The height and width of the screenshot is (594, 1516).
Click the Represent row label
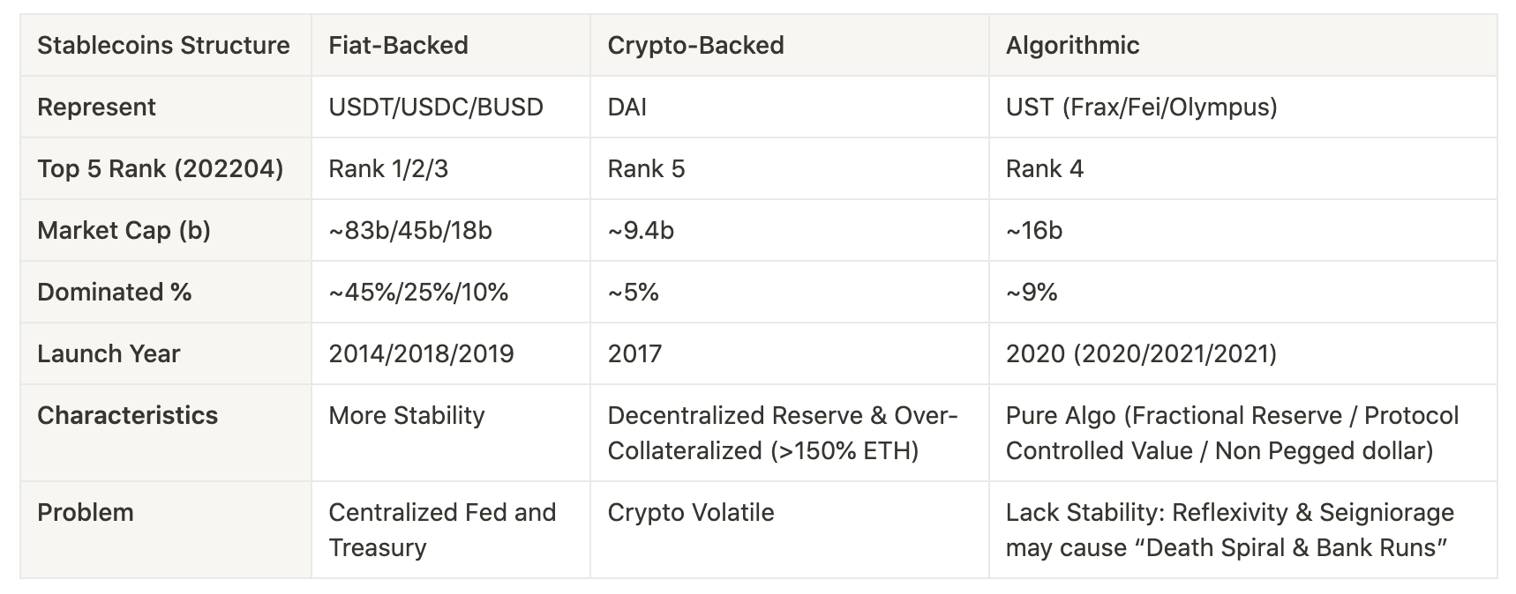point(166,107)
